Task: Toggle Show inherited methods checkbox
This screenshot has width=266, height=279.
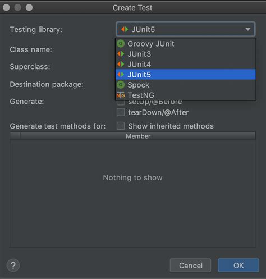Action: click(121, 126)
